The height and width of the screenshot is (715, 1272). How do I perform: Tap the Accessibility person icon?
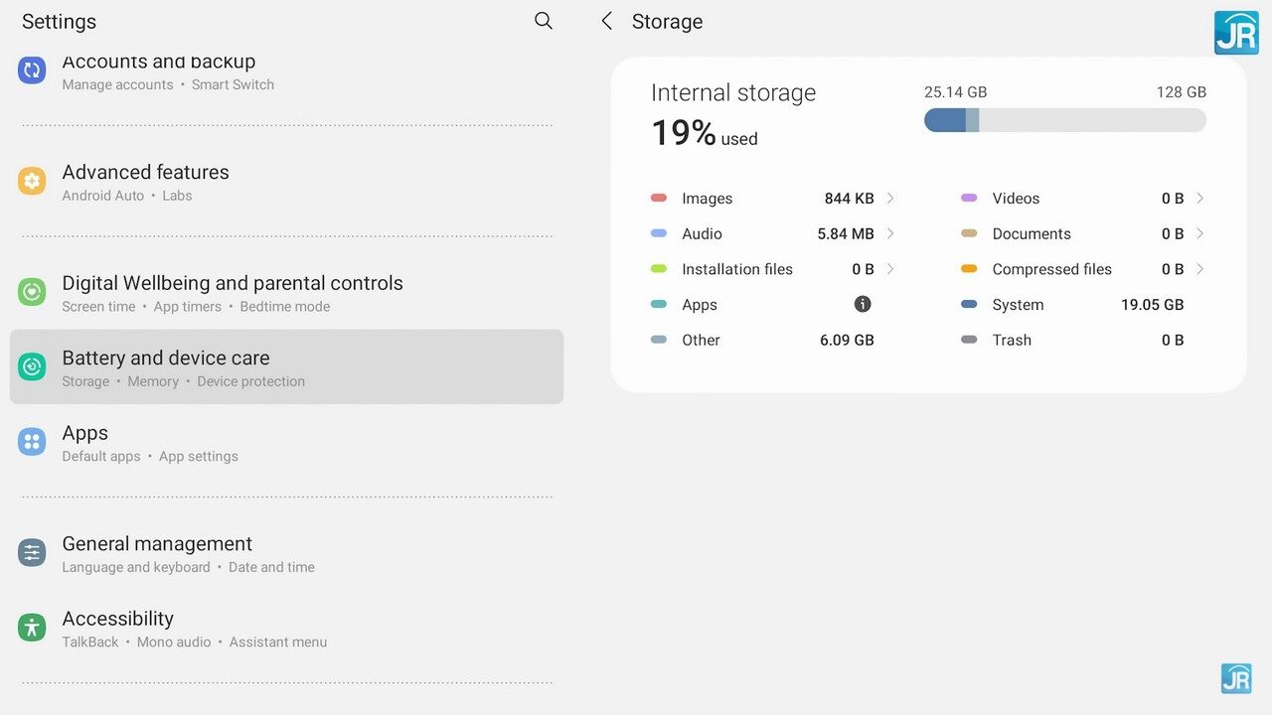32,628
